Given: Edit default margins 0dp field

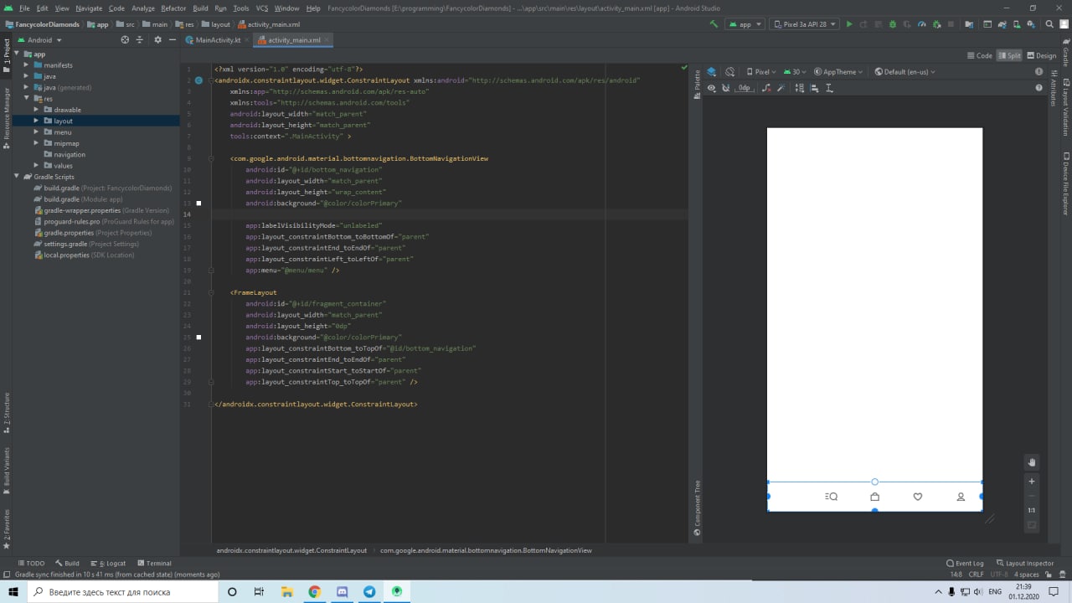Looking at the screenshot, I should tap(745, 88).
